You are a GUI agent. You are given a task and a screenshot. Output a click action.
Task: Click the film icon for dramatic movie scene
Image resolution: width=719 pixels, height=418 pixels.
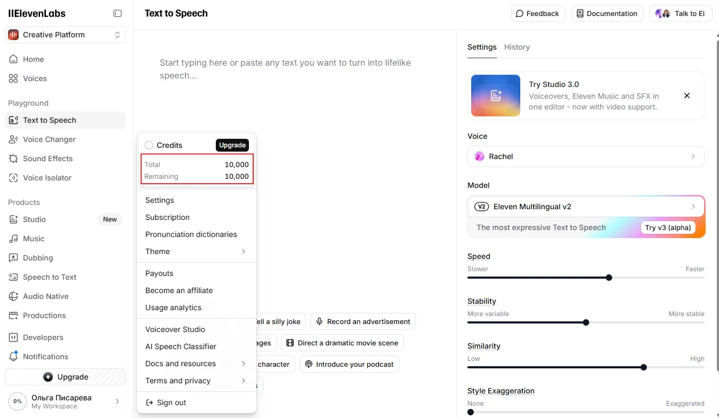(290, 343)
